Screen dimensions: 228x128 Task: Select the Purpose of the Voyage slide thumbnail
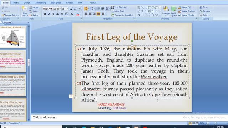click(13, 61)
